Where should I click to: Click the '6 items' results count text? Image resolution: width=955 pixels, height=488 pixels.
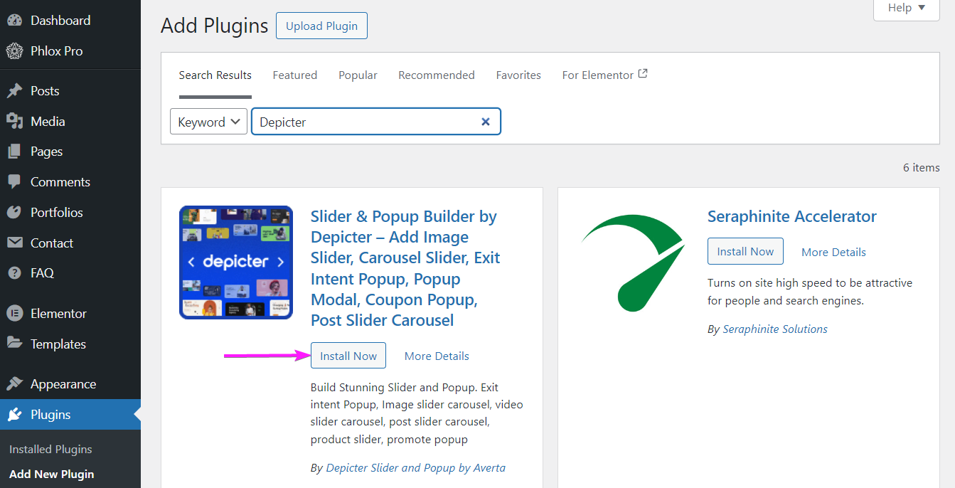(922, 168)
